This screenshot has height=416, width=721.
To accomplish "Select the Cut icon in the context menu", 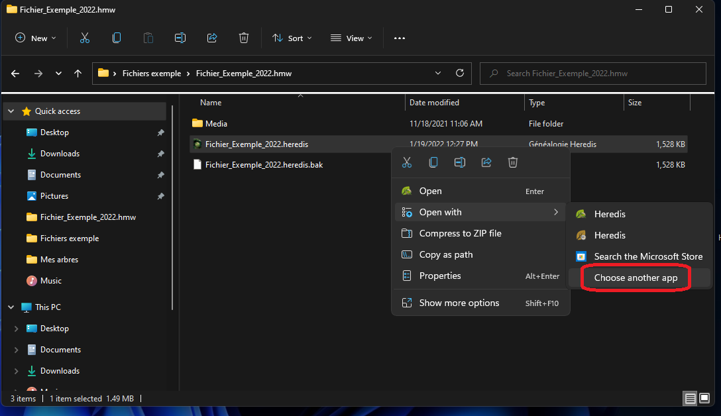I will pyautogui.click(x=407, y=162).
